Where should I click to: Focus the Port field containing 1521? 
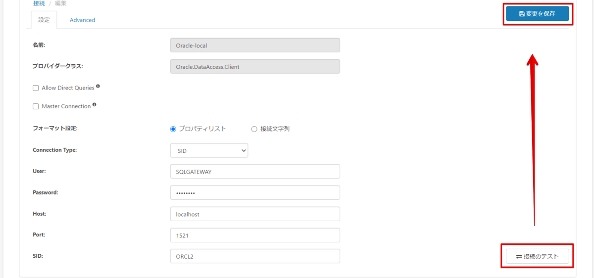(x=255, y=235)
